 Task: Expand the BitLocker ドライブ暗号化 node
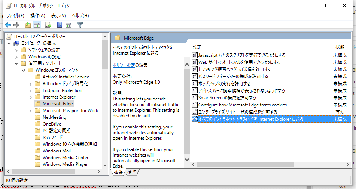[x=30, y=84]
